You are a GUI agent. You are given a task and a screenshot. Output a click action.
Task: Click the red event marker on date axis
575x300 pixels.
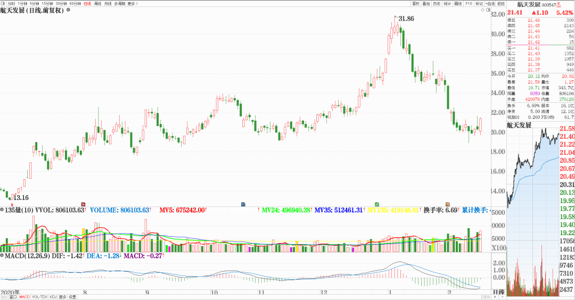pos(83,204)
